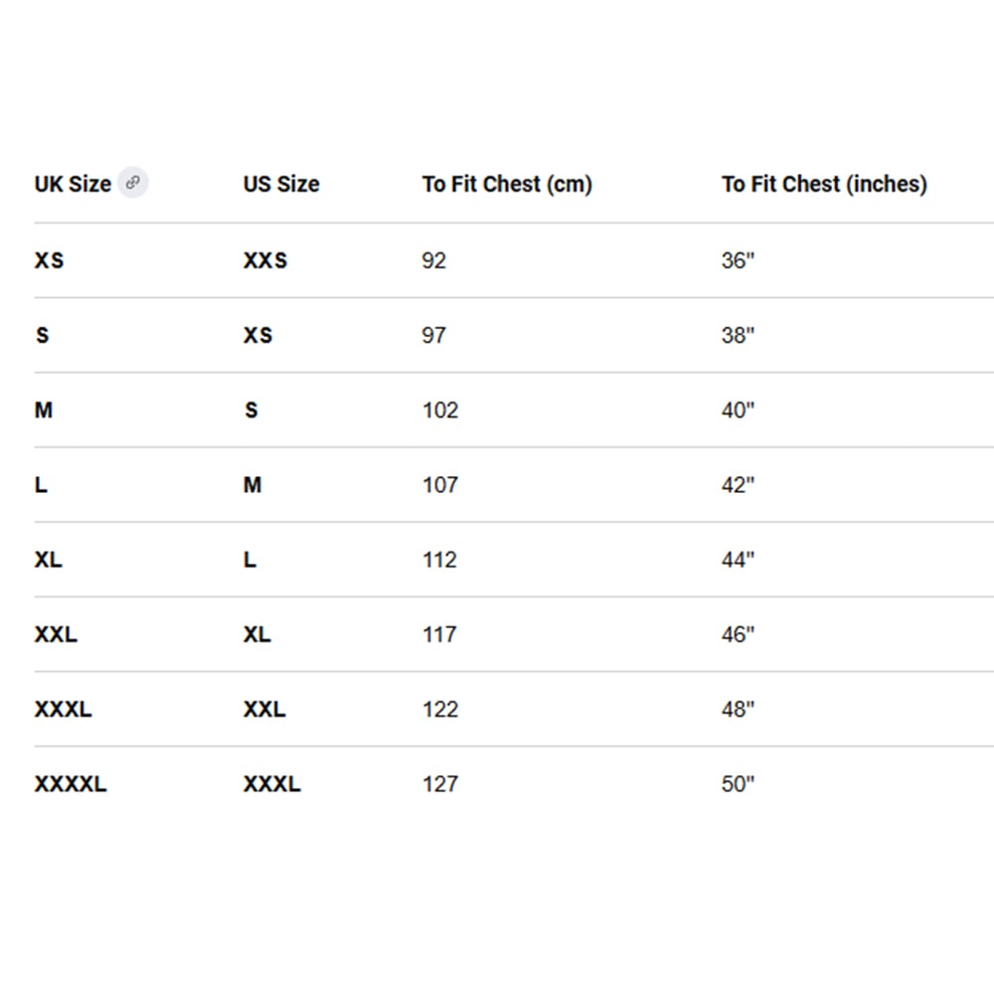
Task: Click the US size XXS cell
Action: click(x=265, y=260)
